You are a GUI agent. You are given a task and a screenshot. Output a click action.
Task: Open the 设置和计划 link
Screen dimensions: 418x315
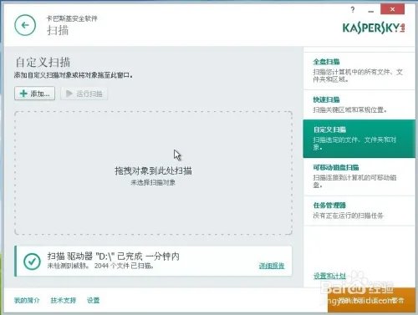click(x=329, y=276)
